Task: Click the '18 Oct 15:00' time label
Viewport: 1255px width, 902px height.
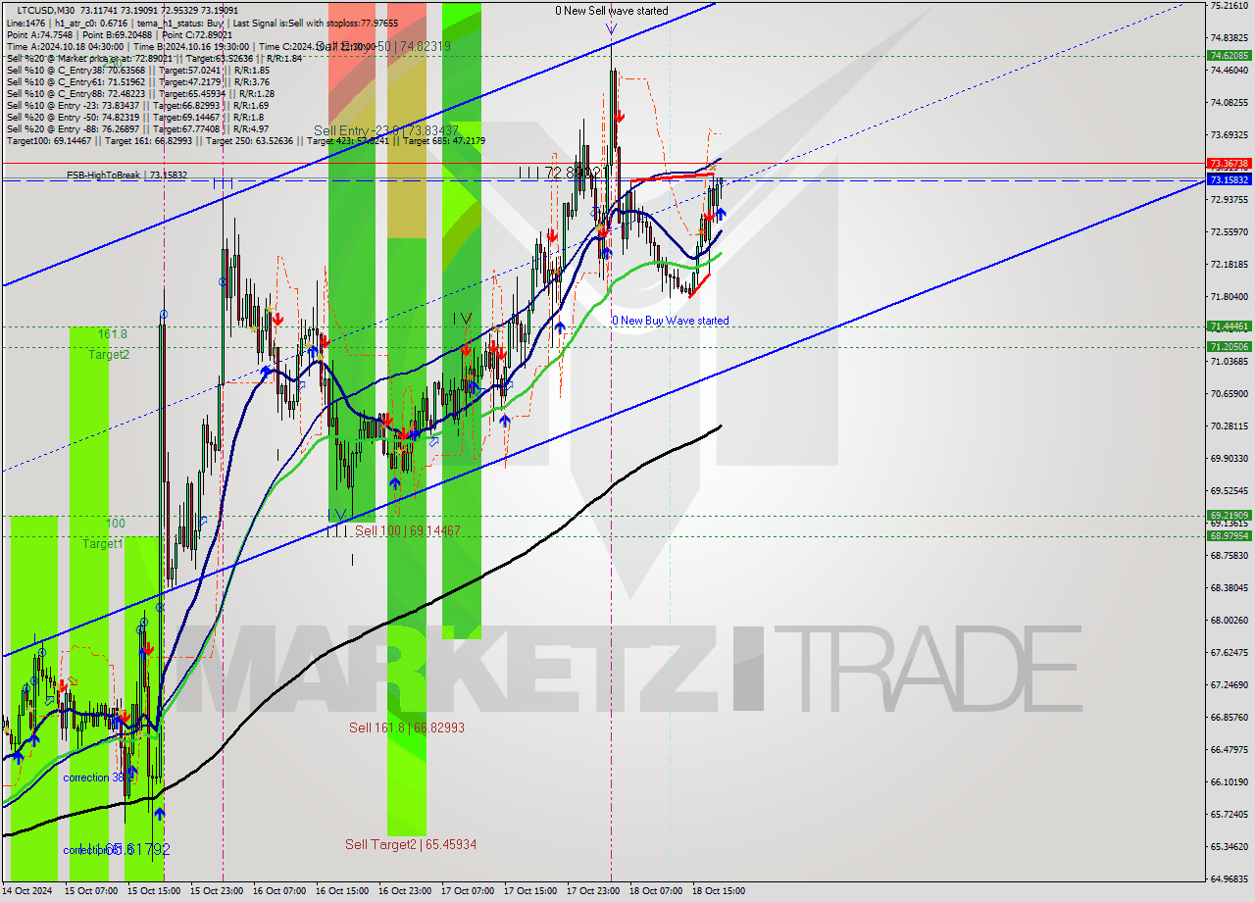Action: pos(719,891)
